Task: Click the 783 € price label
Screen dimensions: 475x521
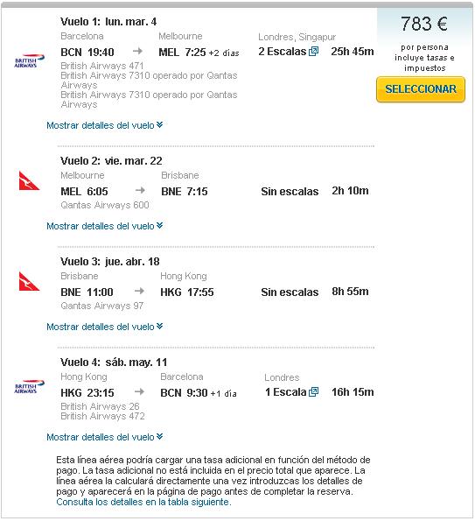Action: (424, 24)
